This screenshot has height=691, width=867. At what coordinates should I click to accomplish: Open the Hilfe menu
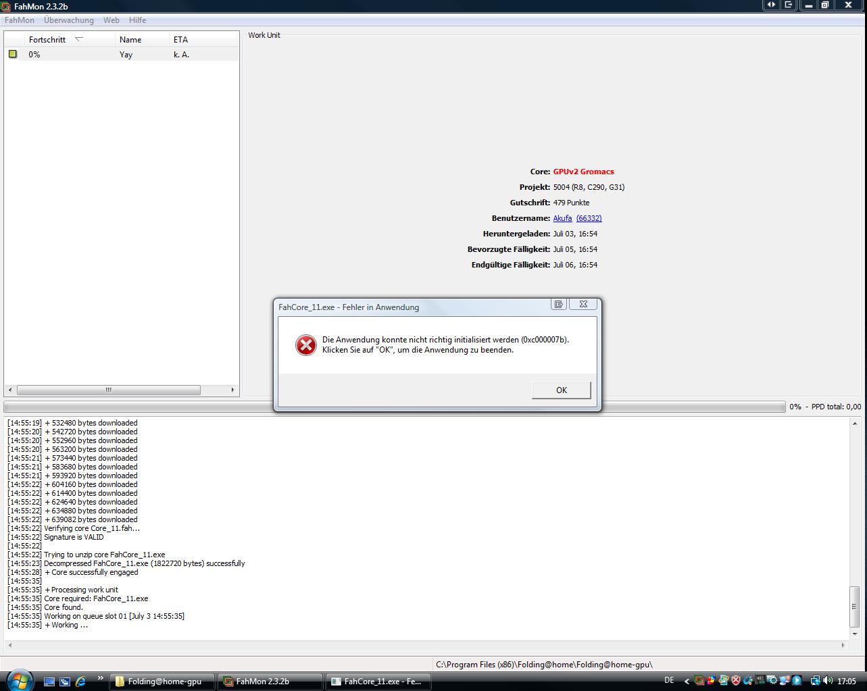point(137,20)
